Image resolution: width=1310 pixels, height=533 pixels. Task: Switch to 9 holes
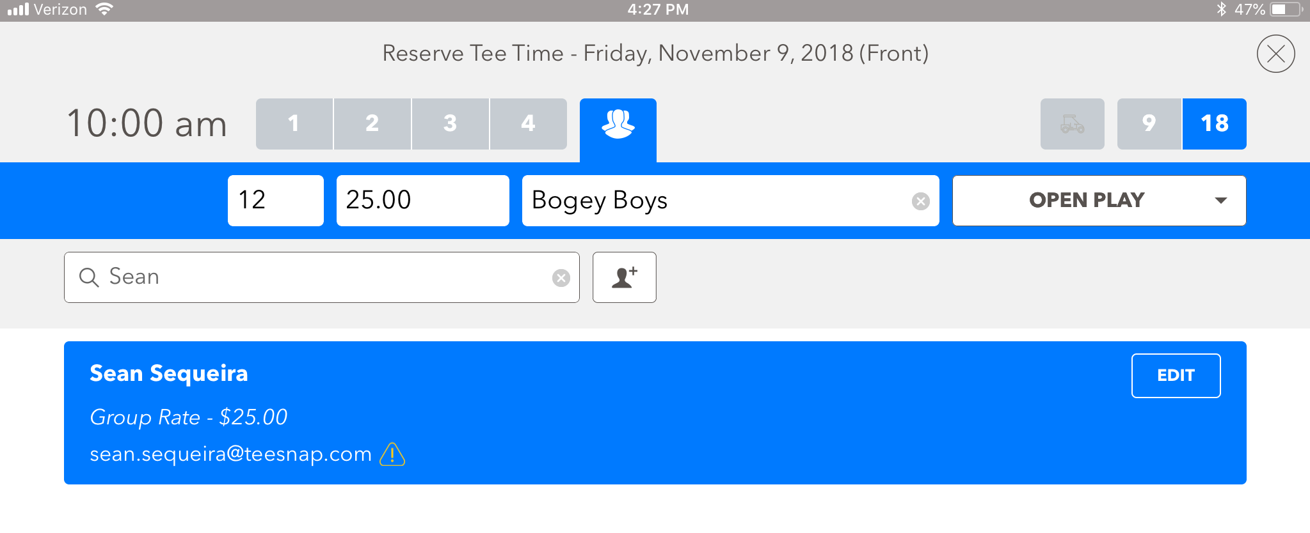pyautogui.click(x=1149, y=124)
